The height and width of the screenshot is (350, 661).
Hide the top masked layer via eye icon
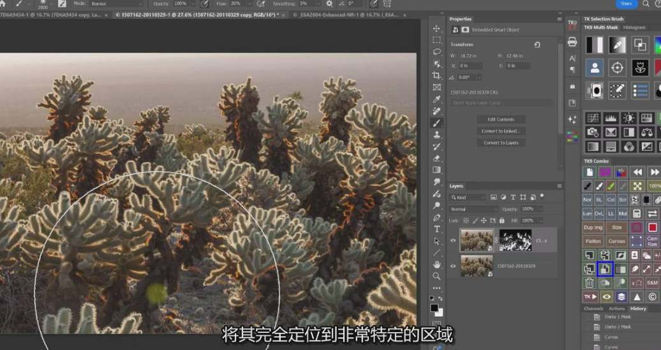click(453, 240)
